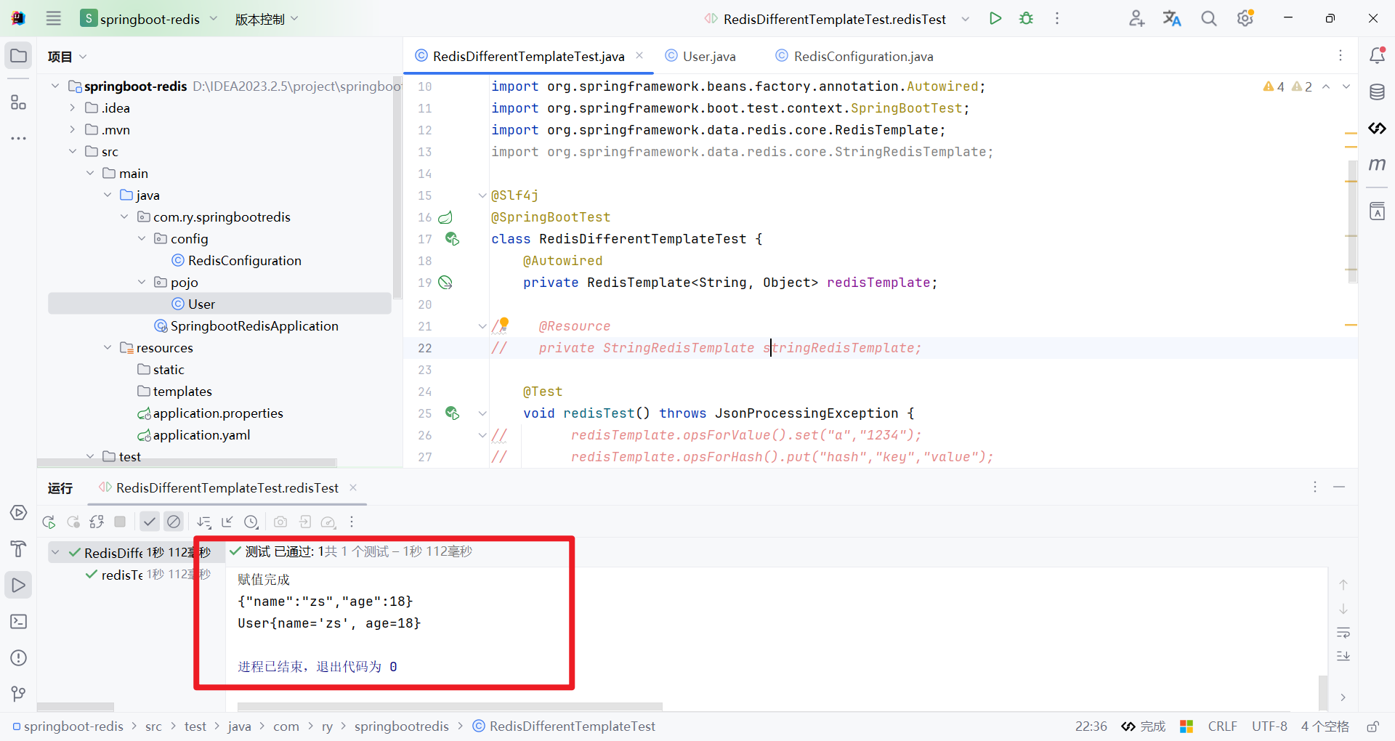This screenshot has height=741, width=1395.
Task: Open the Notifications bell
Action: [x=1377, y=55]
